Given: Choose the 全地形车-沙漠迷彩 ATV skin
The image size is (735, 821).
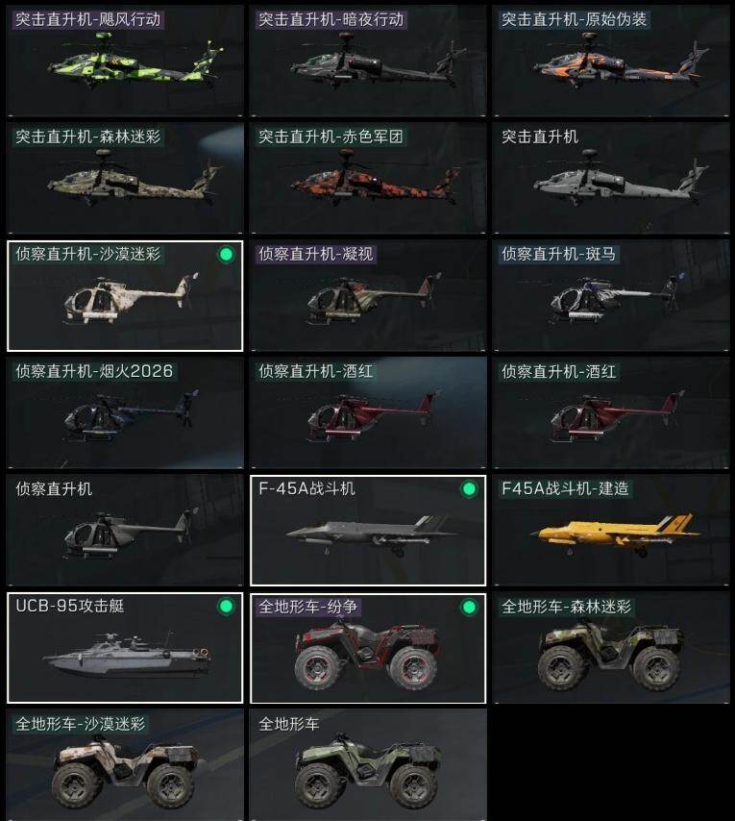Looking at the screenshot, I should [125, 765].
